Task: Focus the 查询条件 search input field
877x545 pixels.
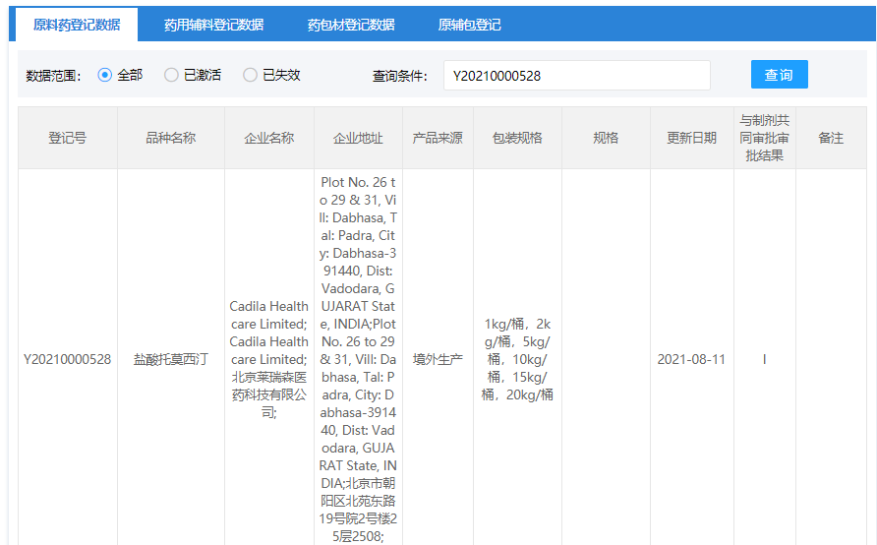Action: tap(577, 76)
